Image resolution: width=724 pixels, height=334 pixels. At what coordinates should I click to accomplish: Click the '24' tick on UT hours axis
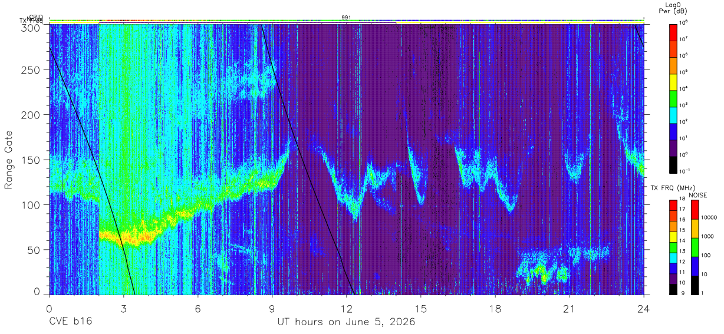tap(644, 309)
